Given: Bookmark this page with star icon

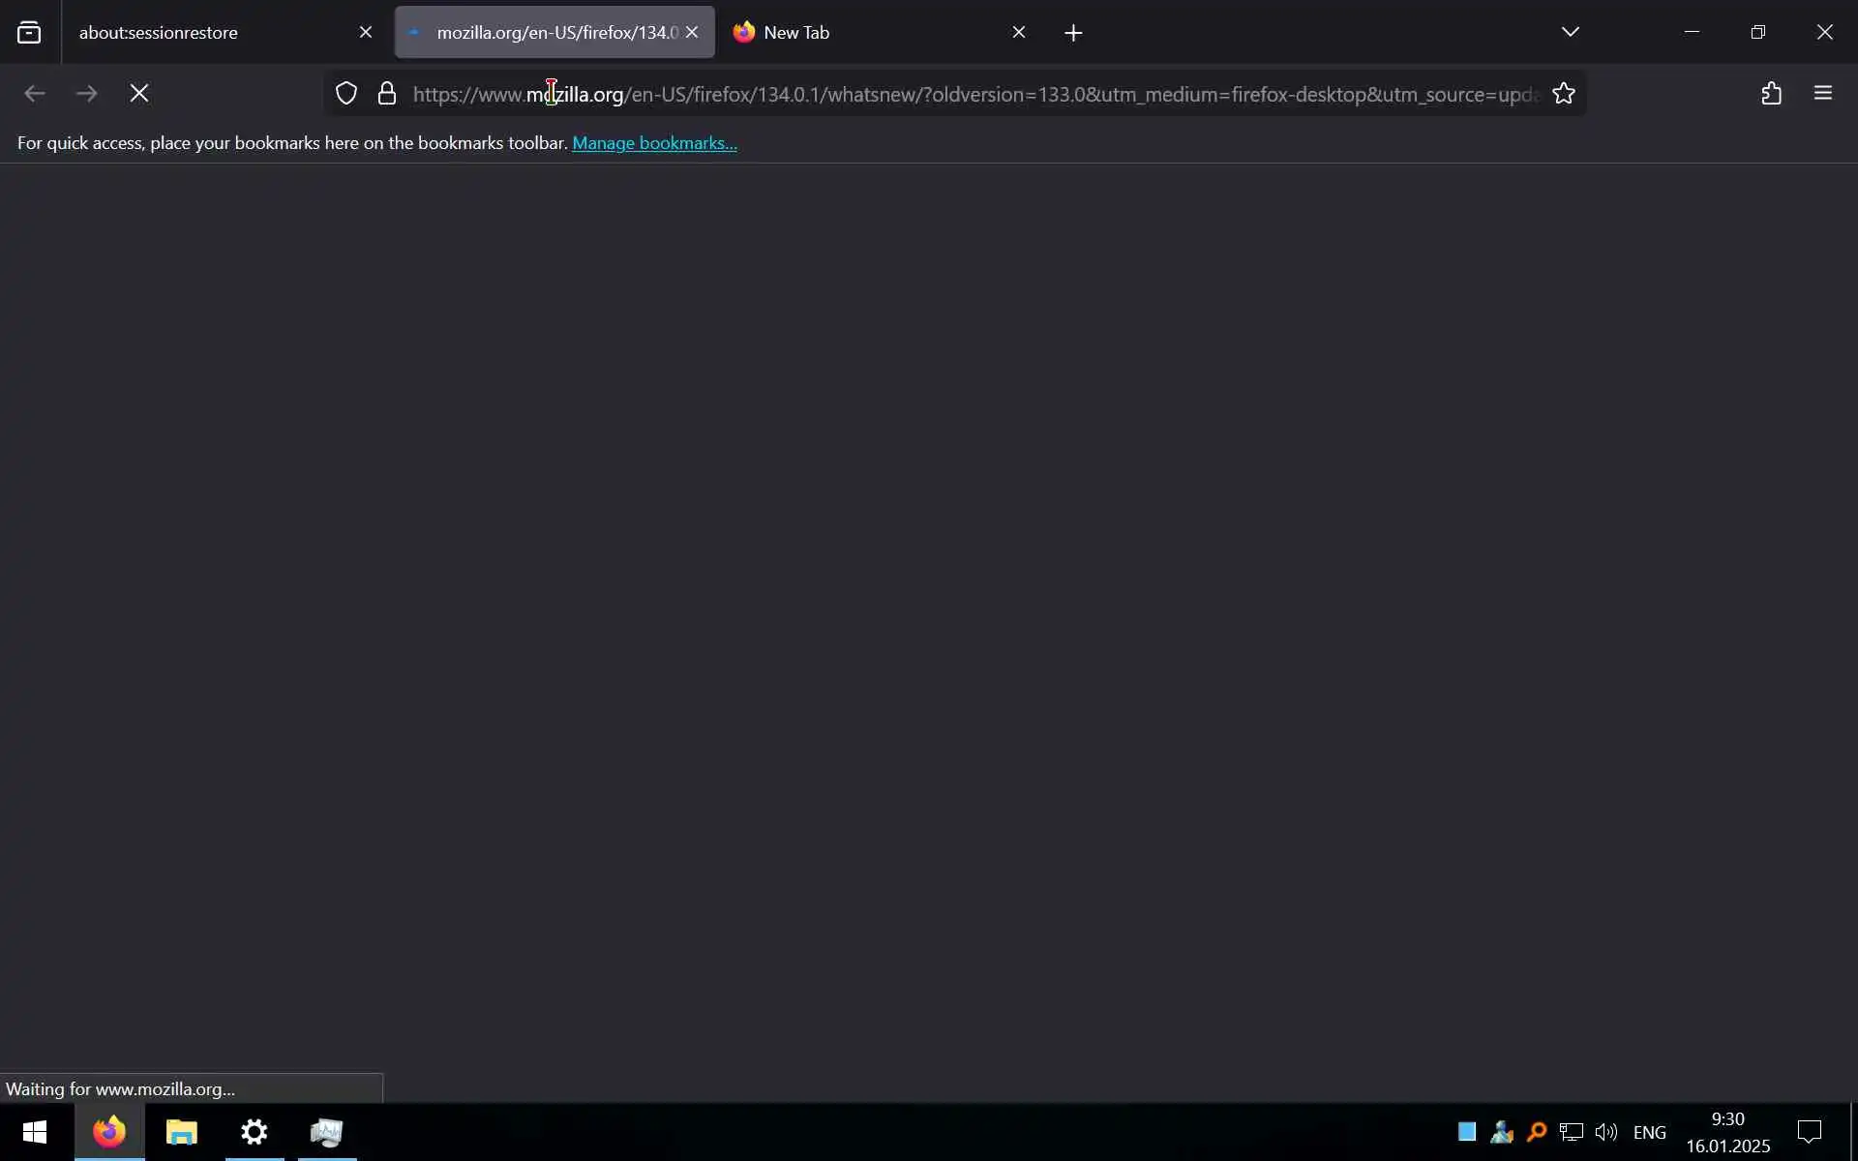Looking at the screenshot, I should [x=1564, y=94].
